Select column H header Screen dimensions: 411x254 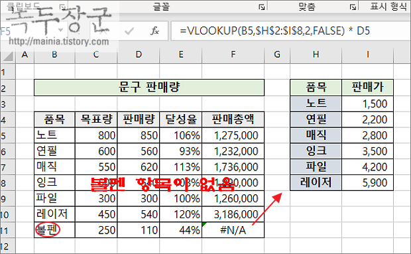[x=316, y=55]
